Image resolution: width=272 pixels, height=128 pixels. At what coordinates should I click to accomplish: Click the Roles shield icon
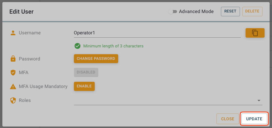point(13,100)
